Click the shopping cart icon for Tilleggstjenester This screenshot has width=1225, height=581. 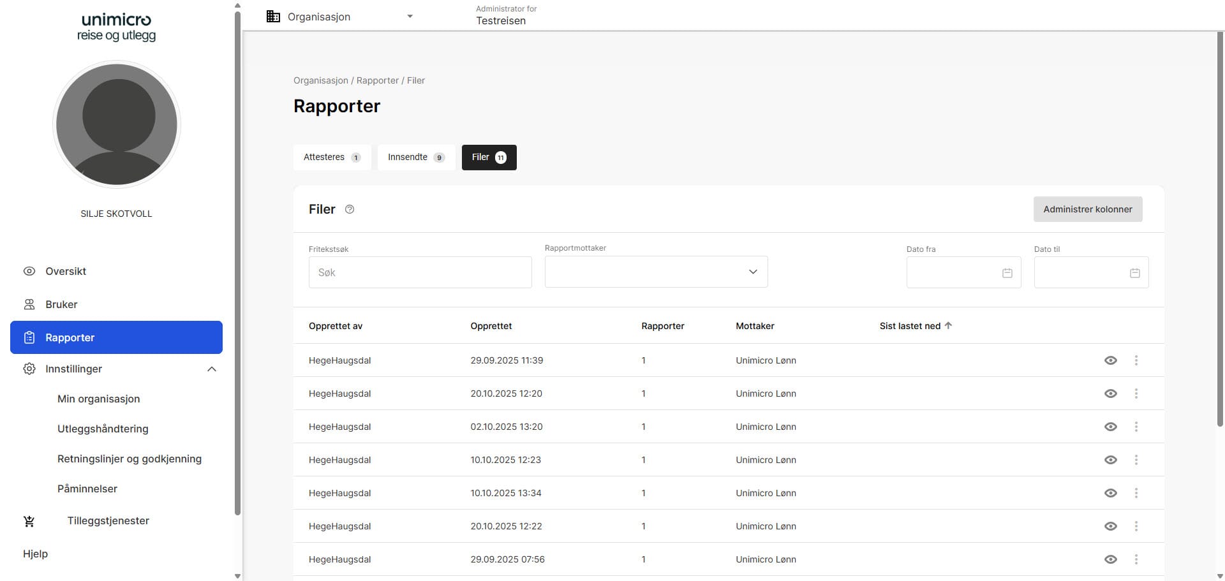(x=29, y=521)
